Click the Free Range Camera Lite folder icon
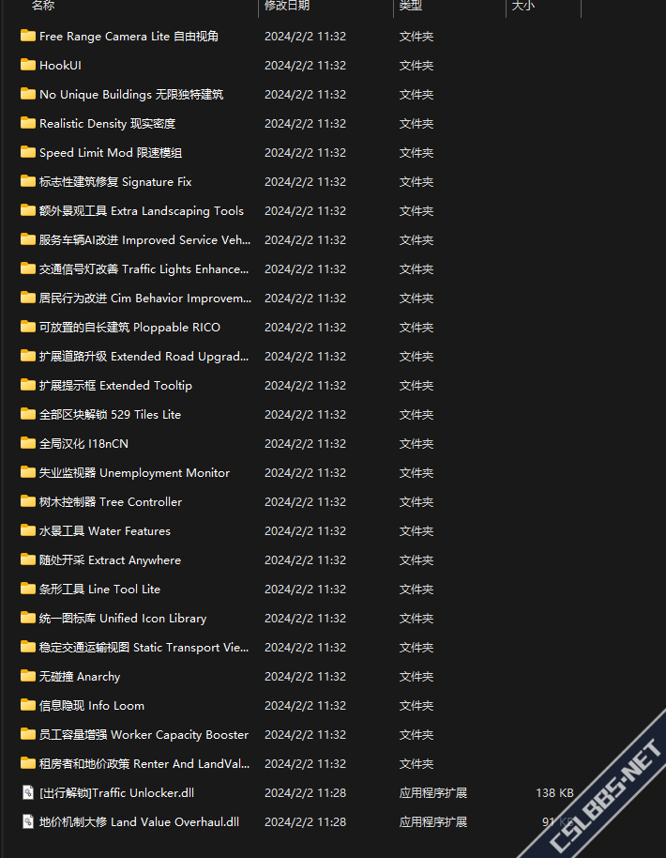Viewport: 666px width, 858px height. pos(28,36)
